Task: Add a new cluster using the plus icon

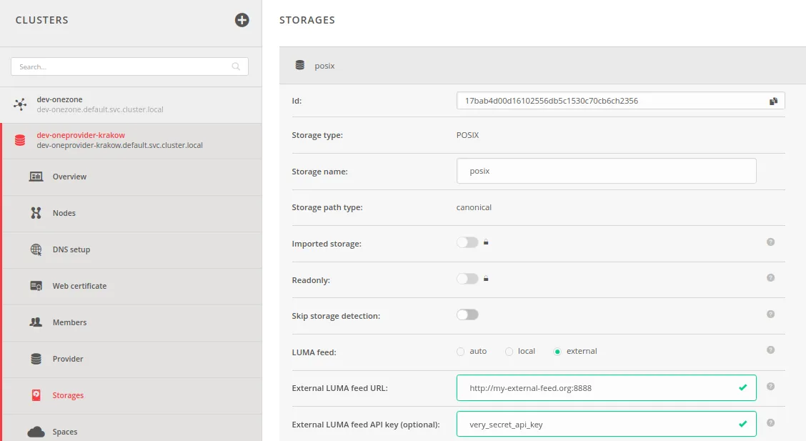Action: [x=242, y=21]
